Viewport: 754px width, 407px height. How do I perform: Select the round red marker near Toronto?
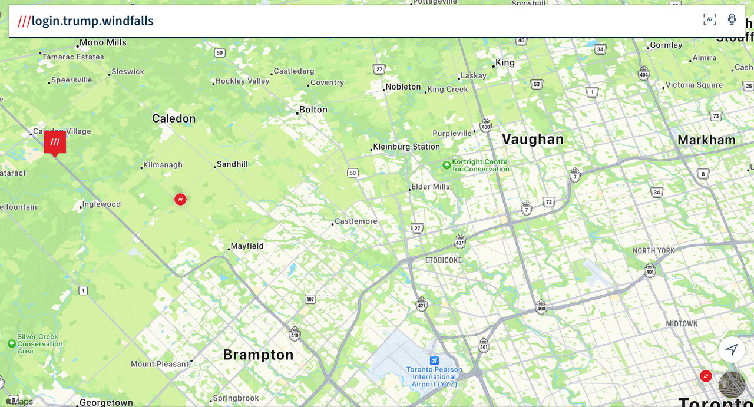[x=706, y=376]
